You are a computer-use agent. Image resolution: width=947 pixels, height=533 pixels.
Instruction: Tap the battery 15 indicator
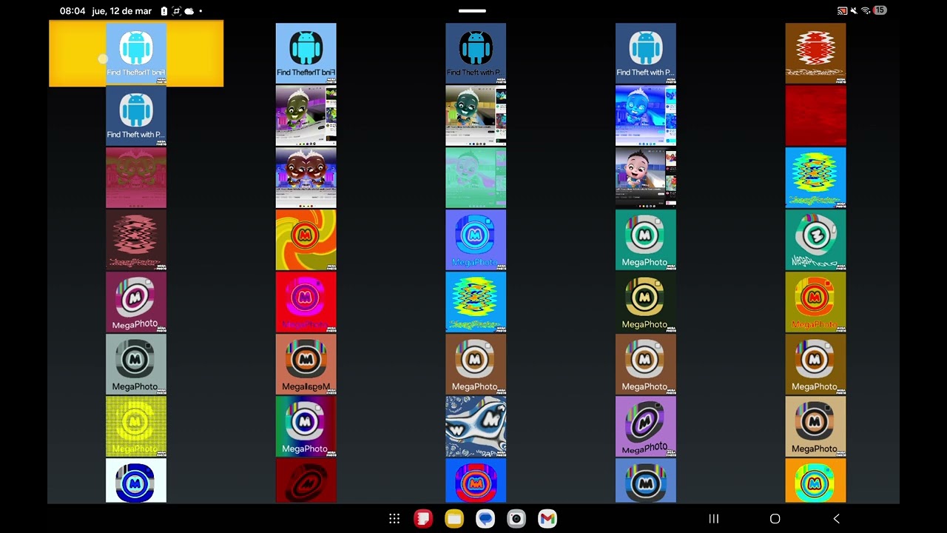point(879,10)
